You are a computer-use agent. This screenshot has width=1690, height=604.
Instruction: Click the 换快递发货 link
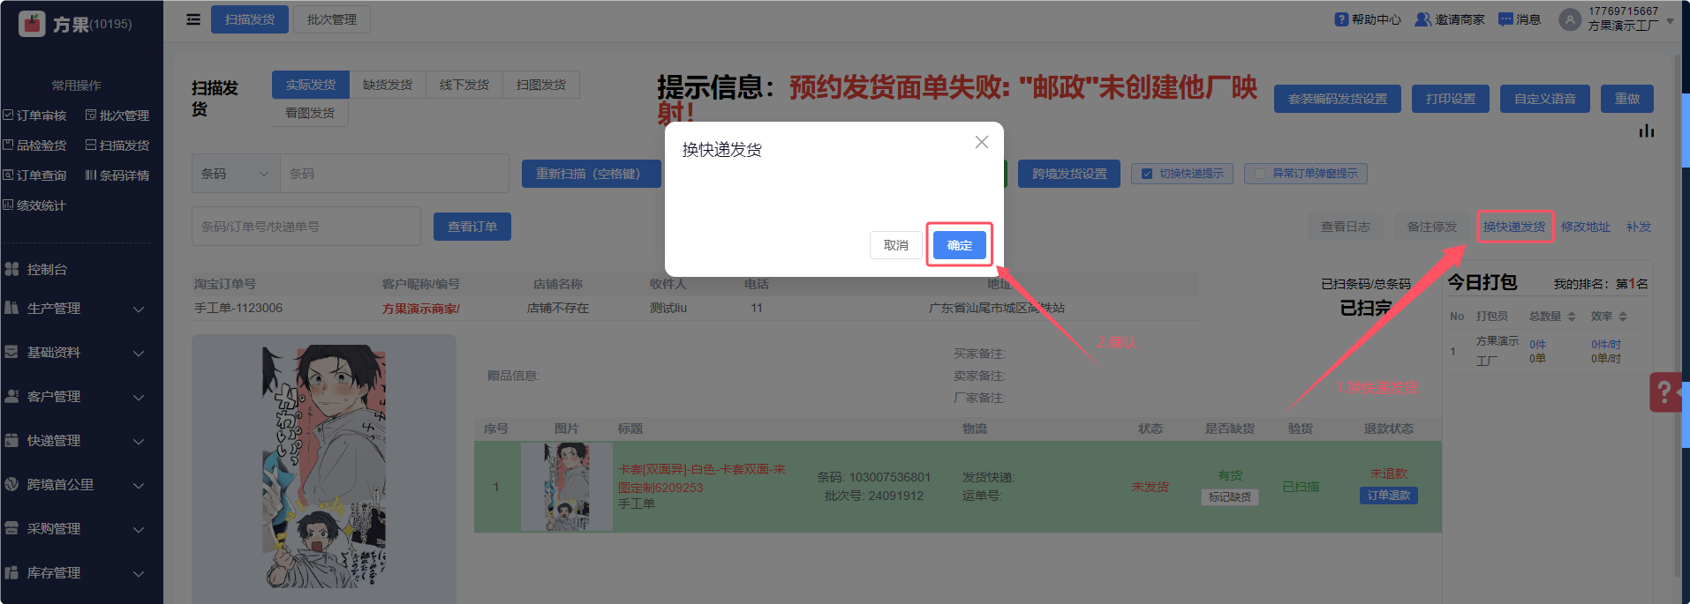1514,227
